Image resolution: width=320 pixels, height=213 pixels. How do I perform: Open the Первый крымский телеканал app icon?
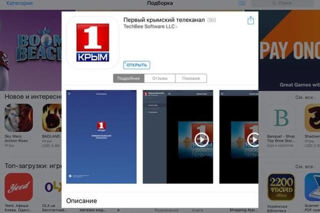pyautogui.click(x=93, y=43)
